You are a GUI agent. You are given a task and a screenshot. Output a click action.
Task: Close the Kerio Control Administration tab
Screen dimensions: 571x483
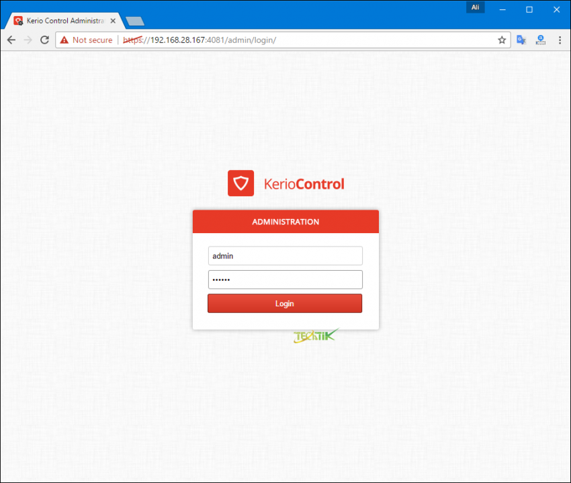pos(112,20)
